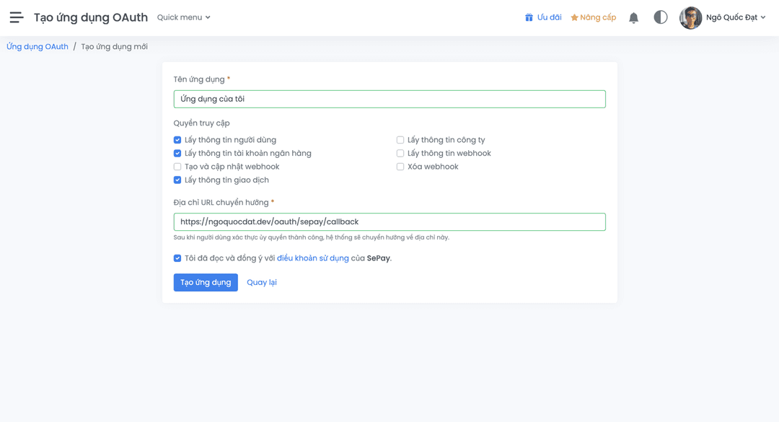
Task: Check Lấy thông tin công ty option
Action: [x=400, y=140]
